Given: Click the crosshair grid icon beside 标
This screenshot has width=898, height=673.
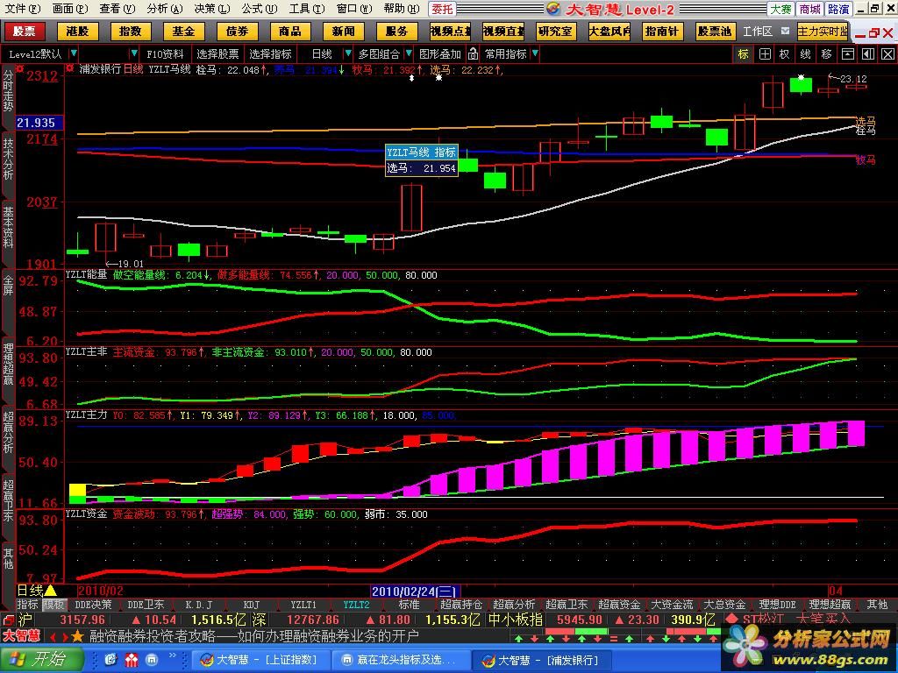Looking at the screenshot, I should (765, 54).
